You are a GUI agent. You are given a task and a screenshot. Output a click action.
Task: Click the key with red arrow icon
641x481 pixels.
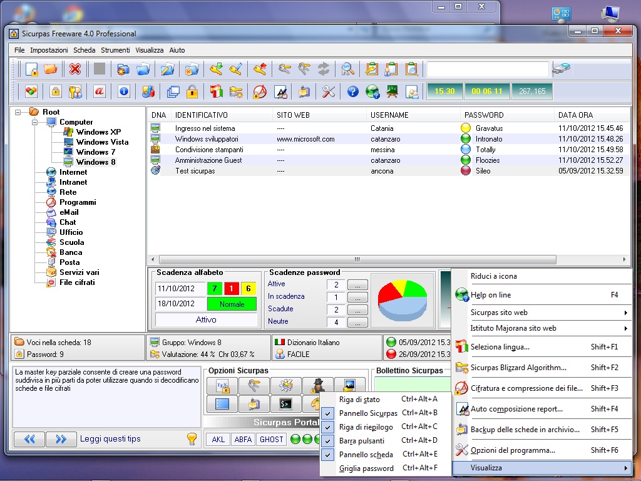pos(260,69)
